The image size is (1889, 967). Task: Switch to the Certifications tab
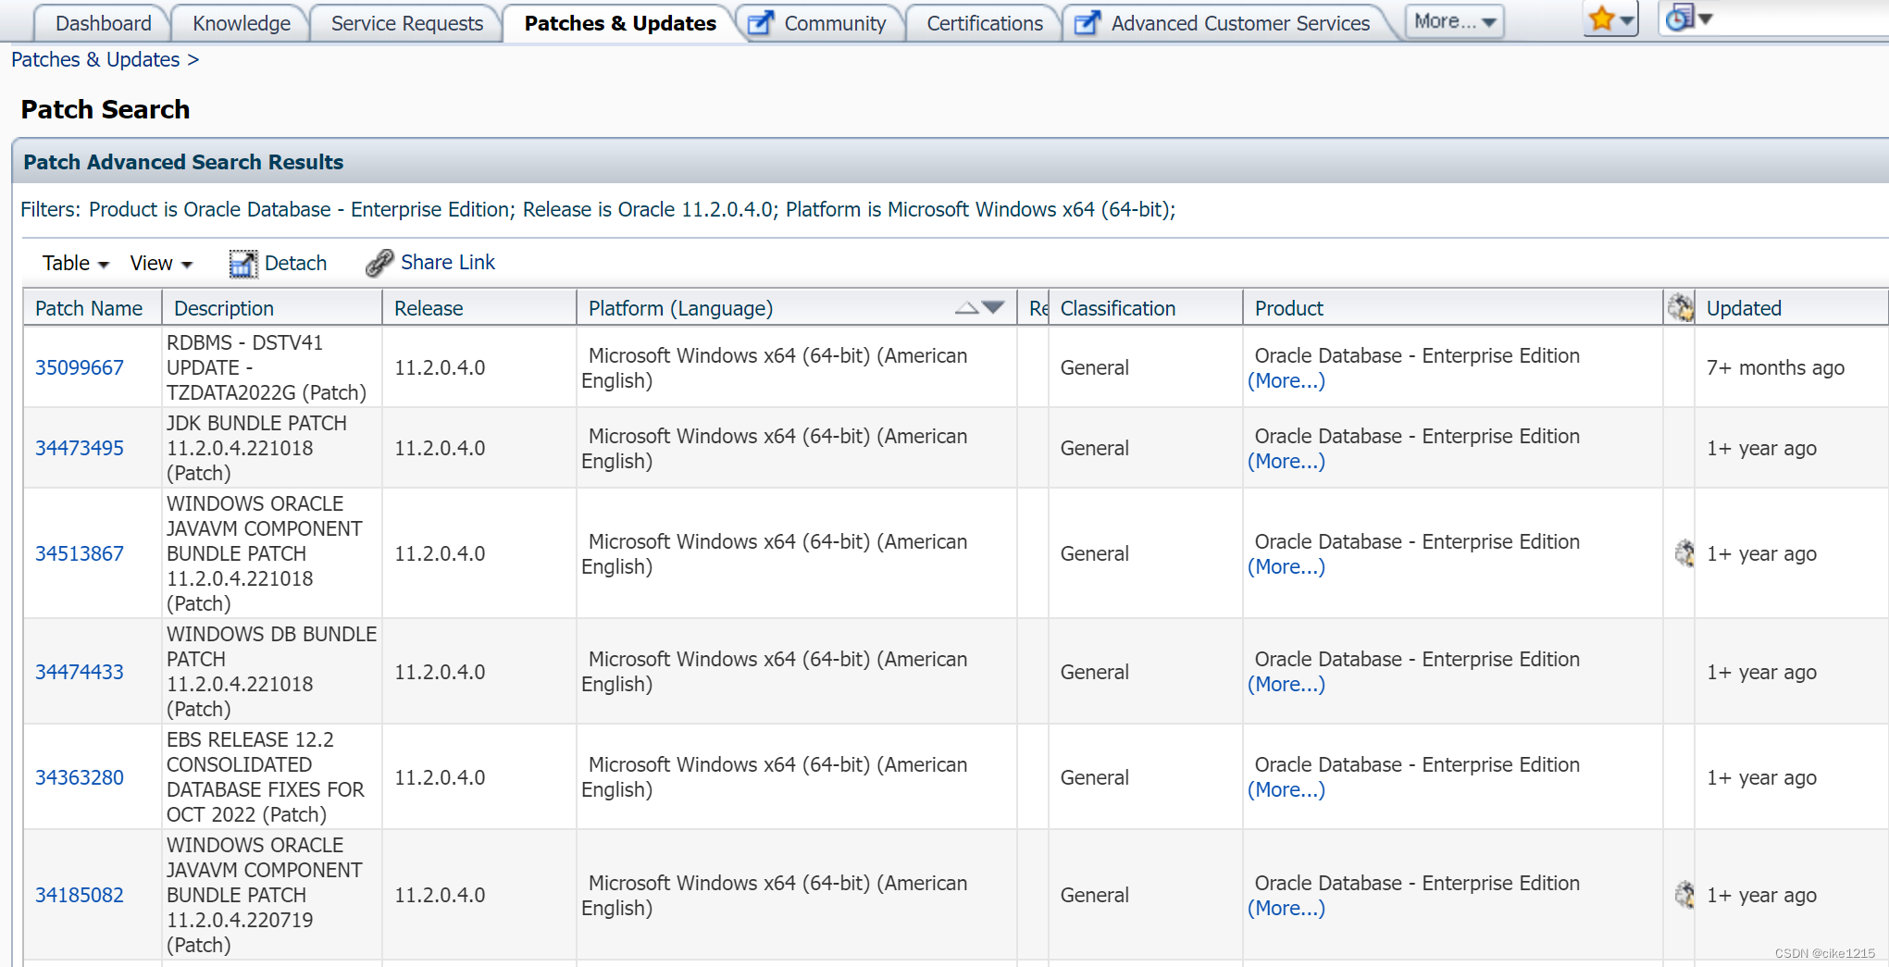(x=983, y=22)
